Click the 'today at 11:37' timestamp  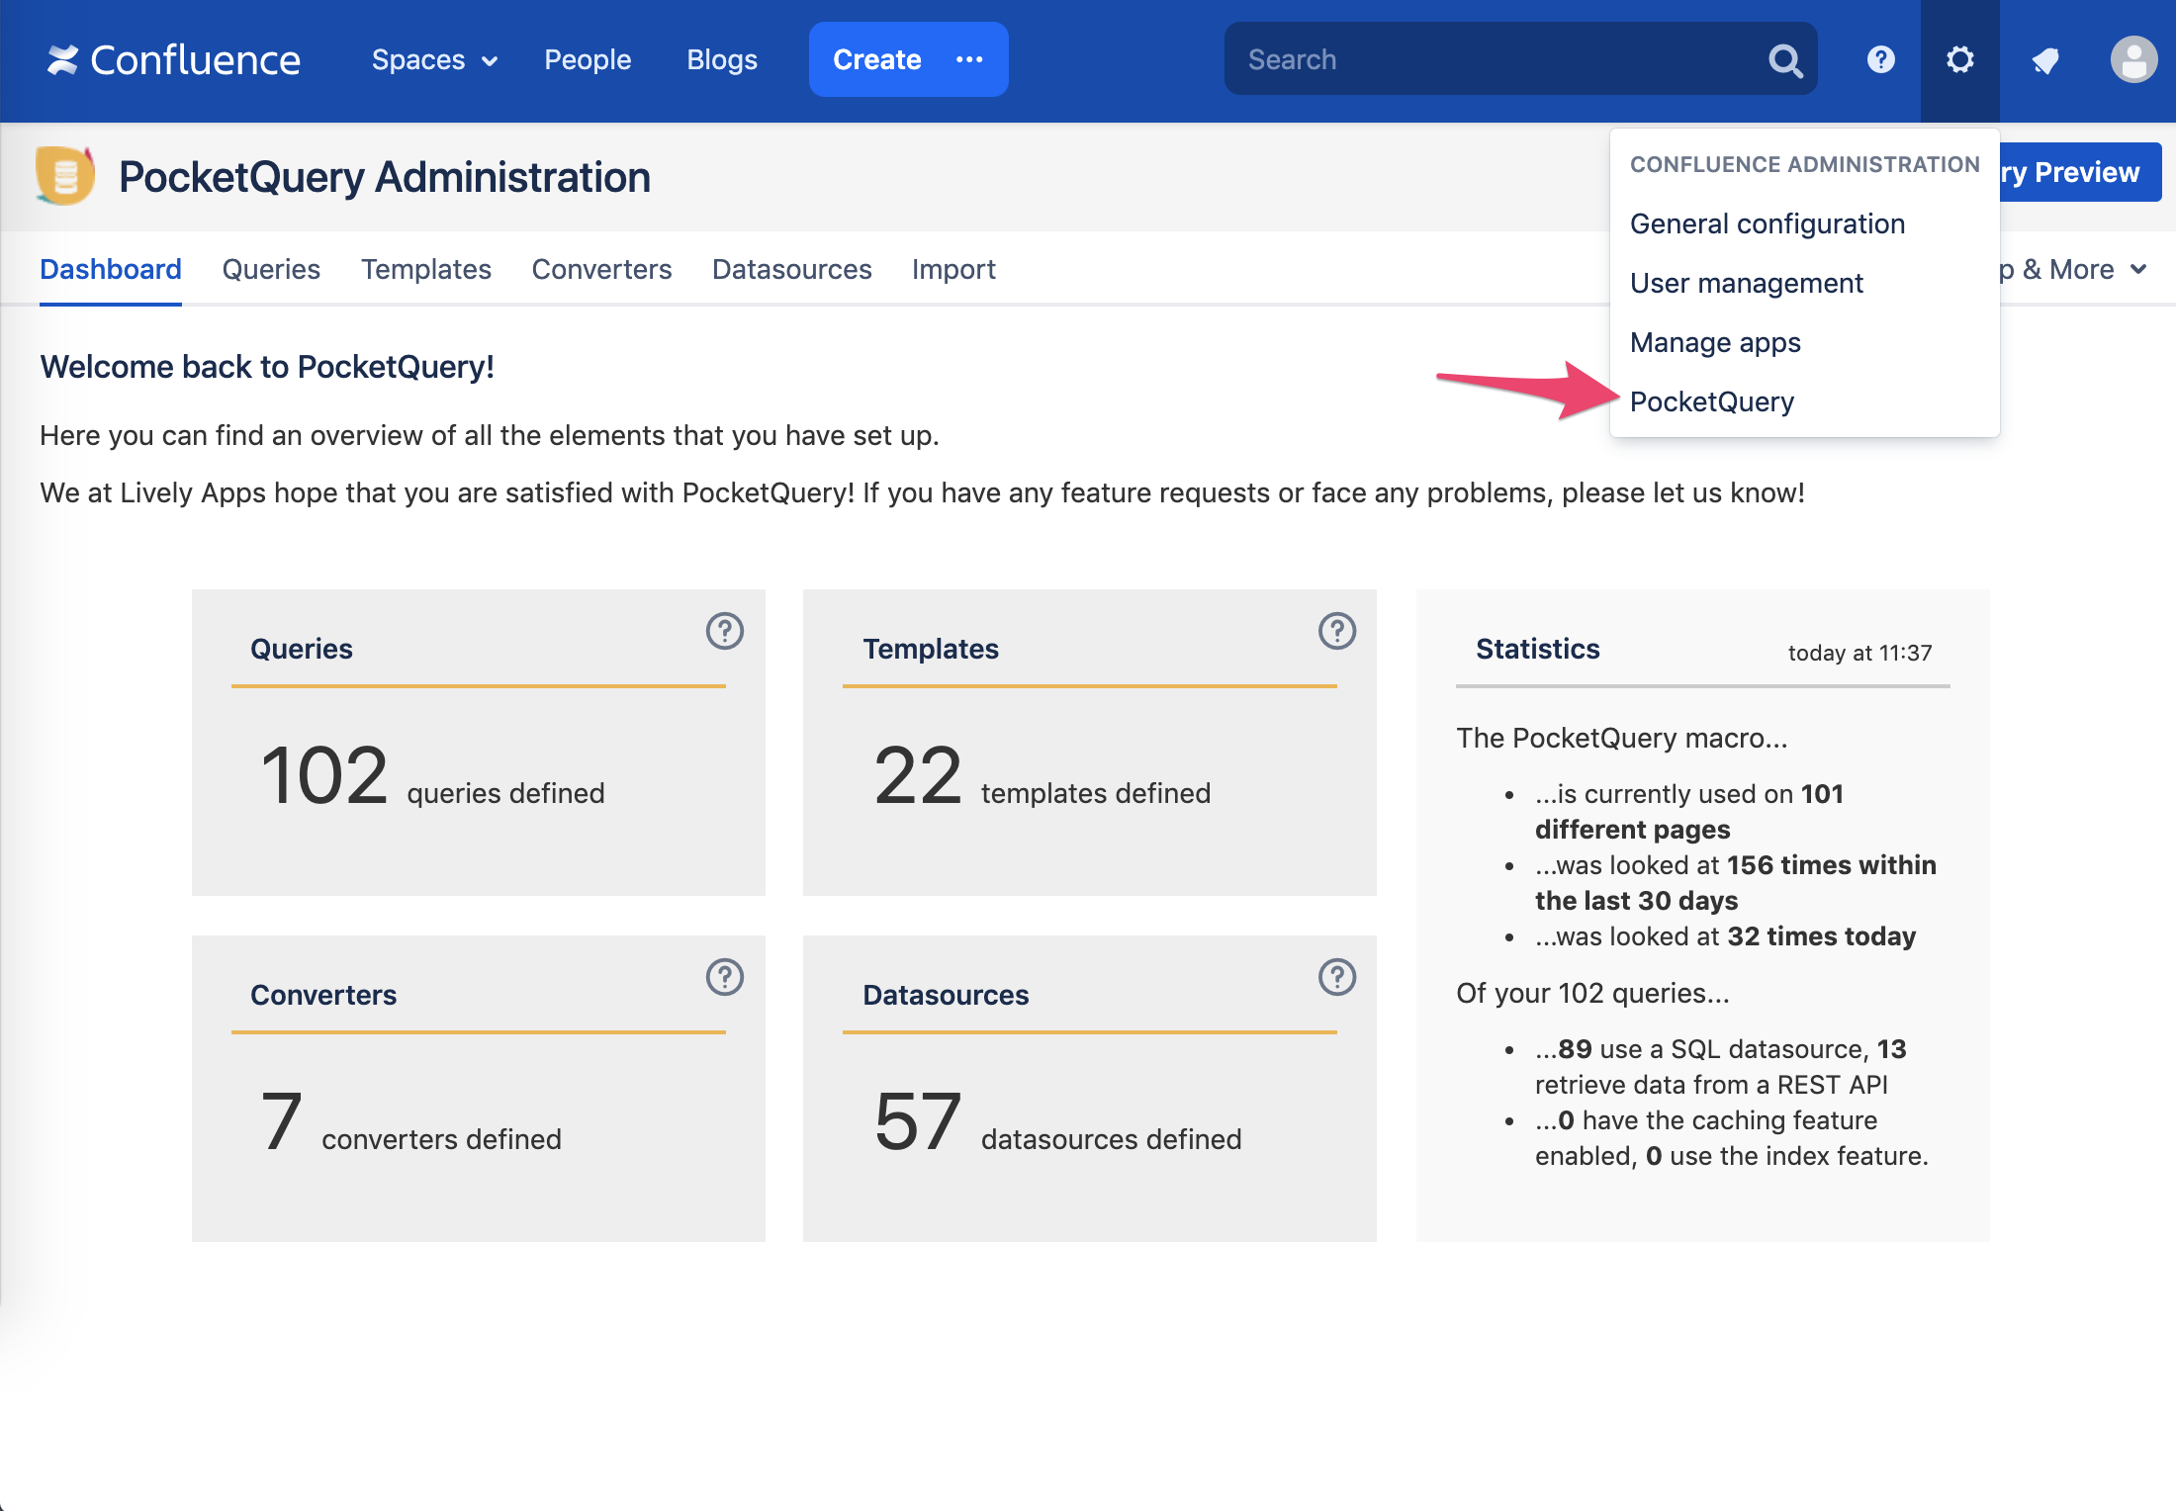click(x=1859, y=653)
